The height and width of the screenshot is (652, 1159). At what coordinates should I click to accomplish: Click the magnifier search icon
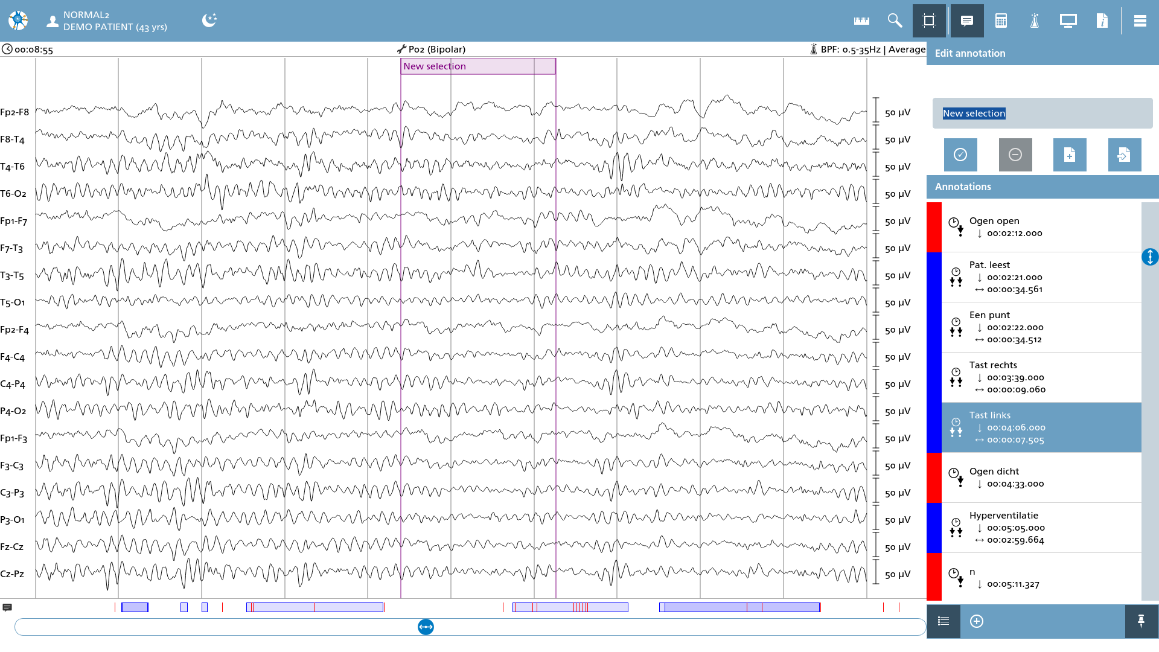pyautogui.click(x=895, y=21)
